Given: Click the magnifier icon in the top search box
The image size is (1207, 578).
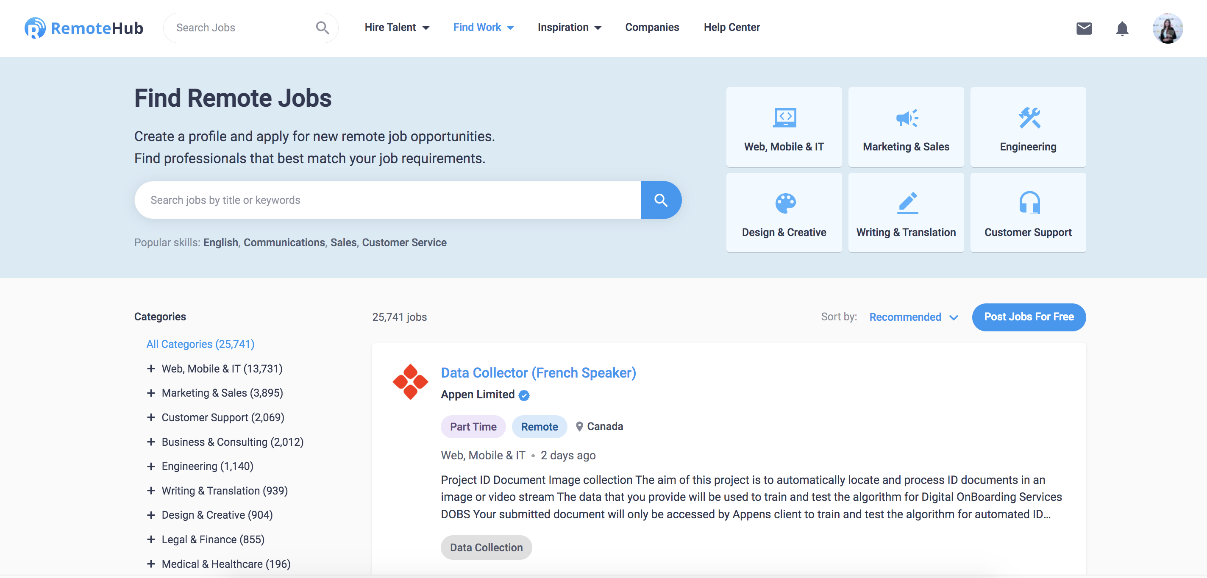Looking at the screenshot, I should pos(323,28).
